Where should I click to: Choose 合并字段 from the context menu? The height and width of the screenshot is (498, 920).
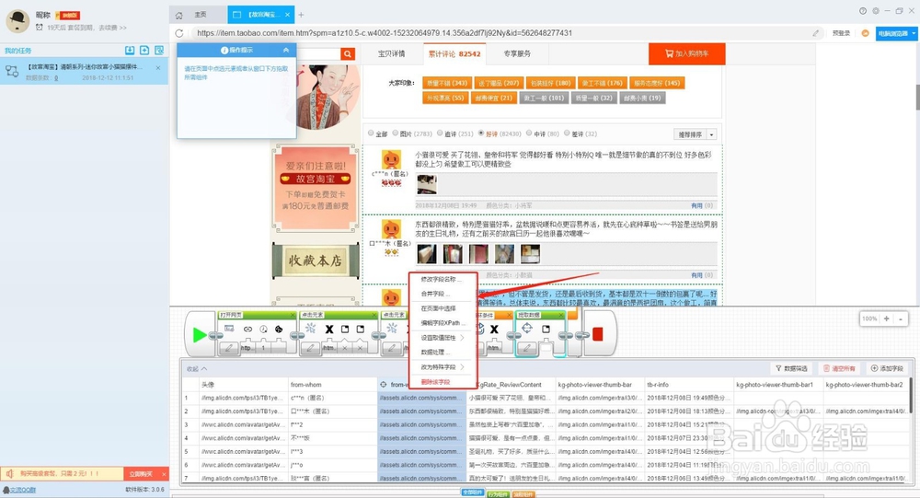click(x=435, y=294)
